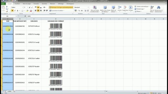168x94 pixels.
Task: Select the bottom vertical align icon
Action: [41, 7]
